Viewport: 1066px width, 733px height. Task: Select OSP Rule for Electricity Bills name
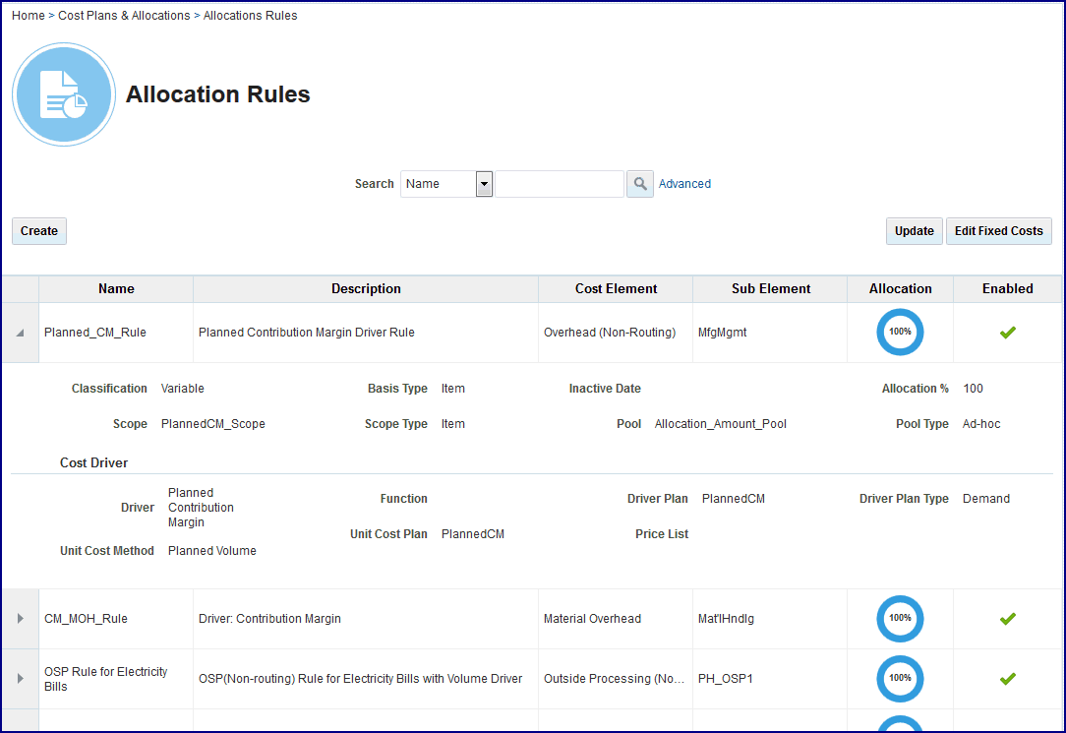105,679
